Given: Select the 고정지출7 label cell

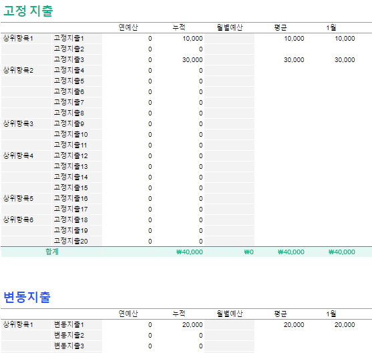Looking at the screenshot, I should [77, 102].
